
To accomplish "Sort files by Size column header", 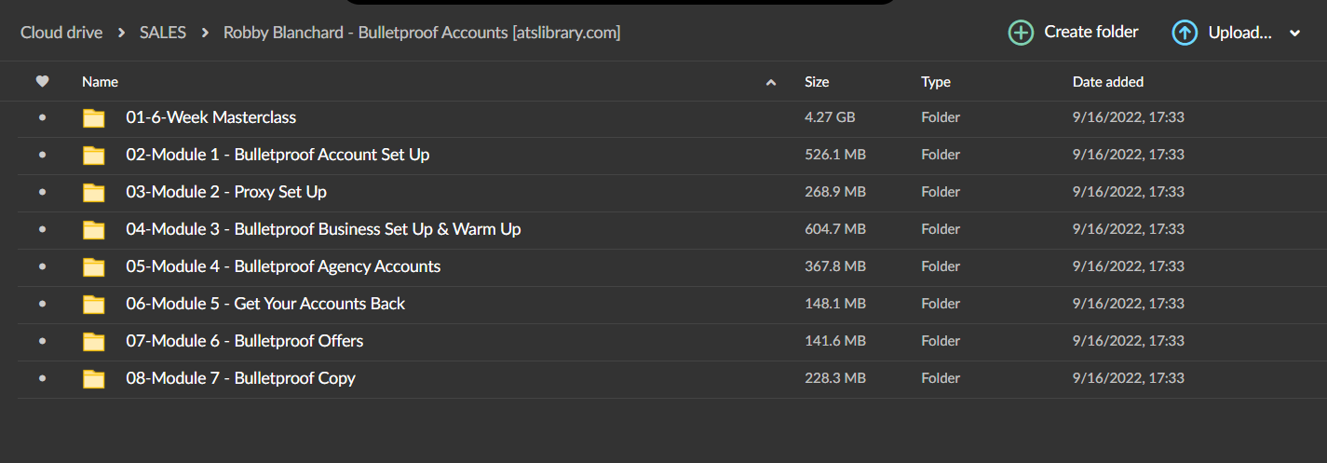I will 817,82.
